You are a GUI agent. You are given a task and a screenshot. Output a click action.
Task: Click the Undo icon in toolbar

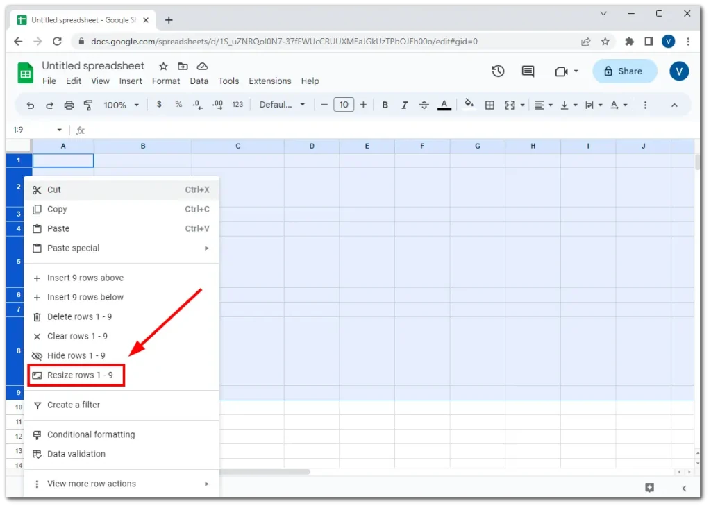[31, 105]
